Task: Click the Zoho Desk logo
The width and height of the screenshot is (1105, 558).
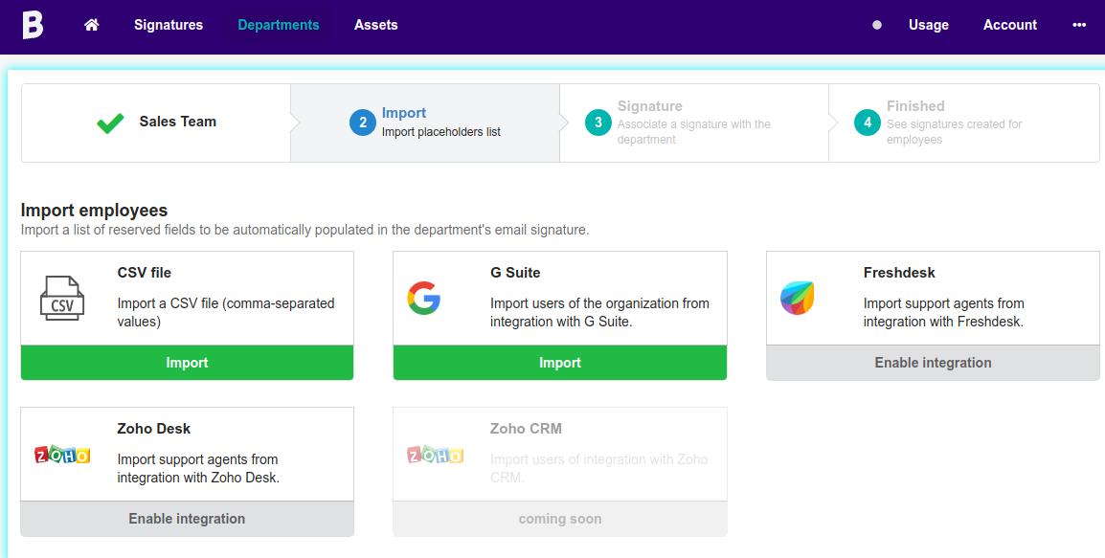Action: tap(63, 454)
